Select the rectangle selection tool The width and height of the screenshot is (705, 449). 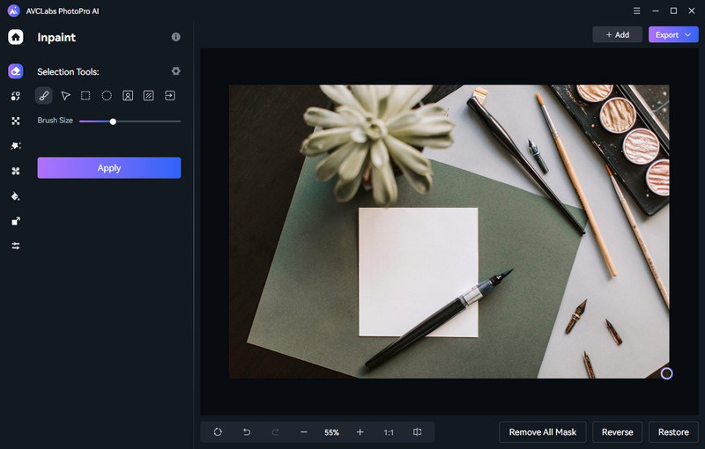[x=85, y=95]
